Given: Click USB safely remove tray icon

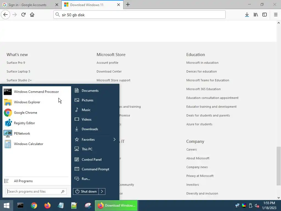Looking at the screenshot, I should point(251,206).
